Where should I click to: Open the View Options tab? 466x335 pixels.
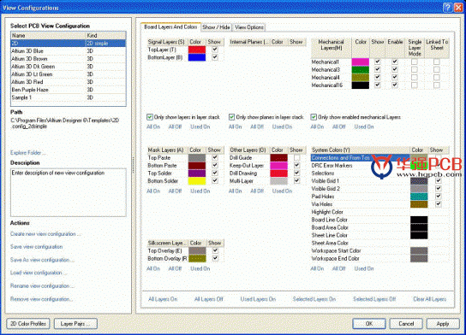point(249,27)
